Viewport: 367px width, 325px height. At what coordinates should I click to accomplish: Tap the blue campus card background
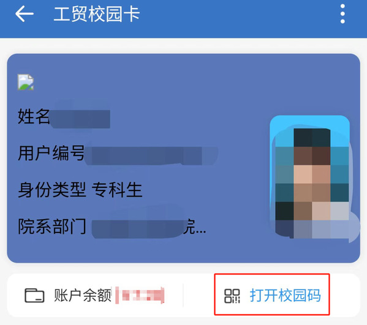tap(184, 159)
